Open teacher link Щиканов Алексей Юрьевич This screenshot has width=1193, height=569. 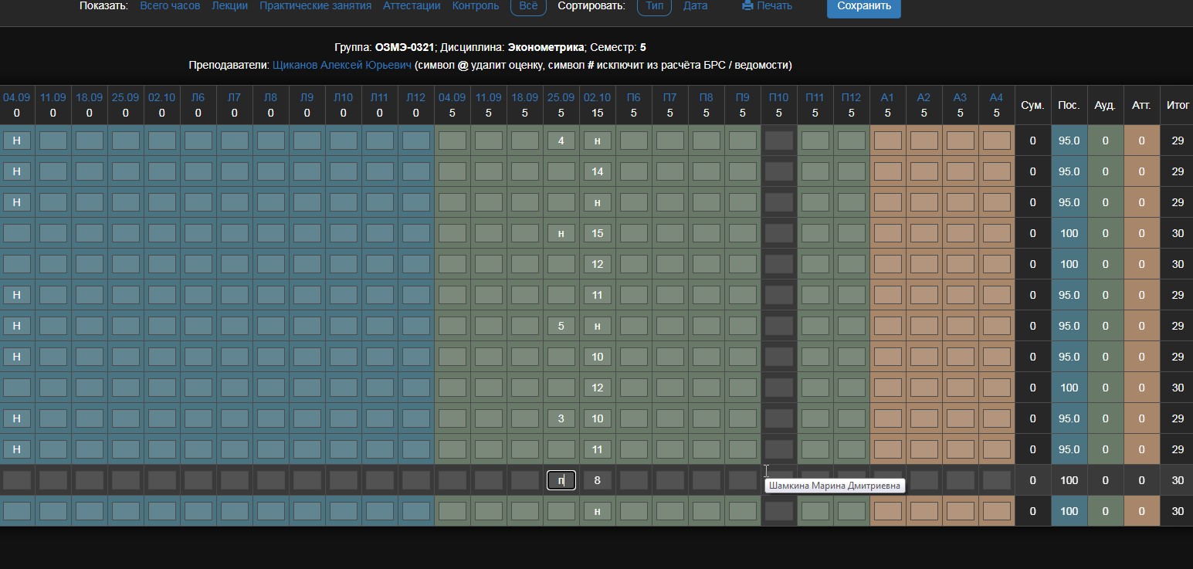coord(342,66)
